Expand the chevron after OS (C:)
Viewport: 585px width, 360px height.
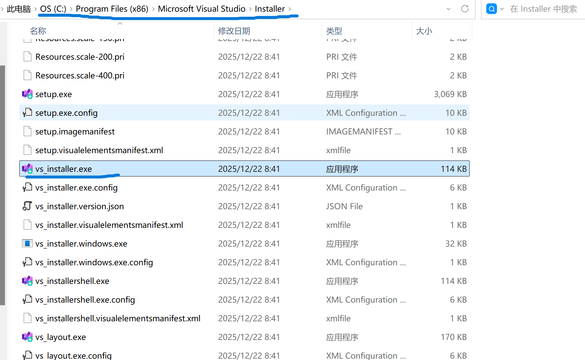[x=71, y=9]
